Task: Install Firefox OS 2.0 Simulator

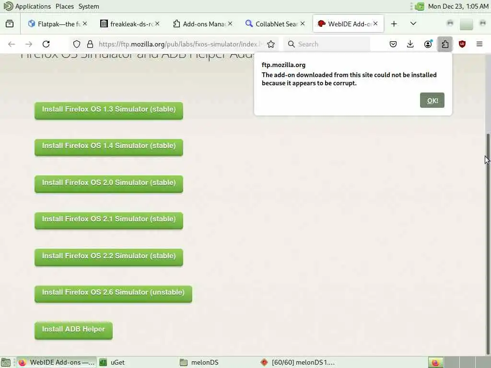Action: [x=109, y=184]
